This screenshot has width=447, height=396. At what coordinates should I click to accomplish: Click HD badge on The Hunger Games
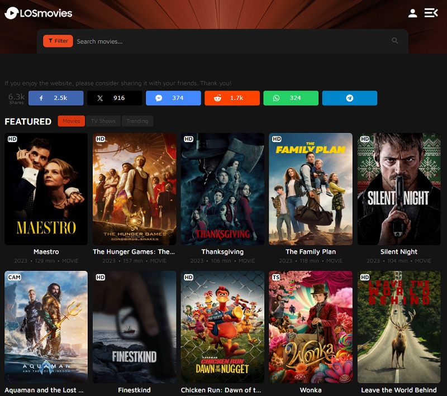tap(101, 139)
